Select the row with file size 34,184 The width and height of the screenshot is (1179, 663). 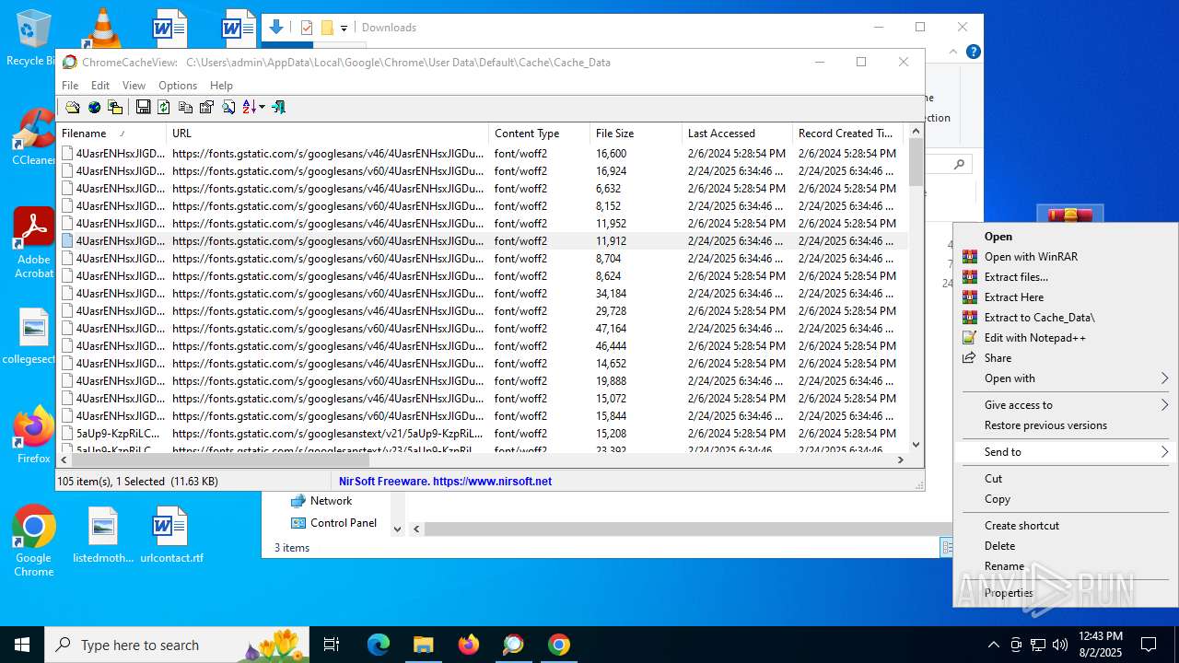(x=482, y=294)
